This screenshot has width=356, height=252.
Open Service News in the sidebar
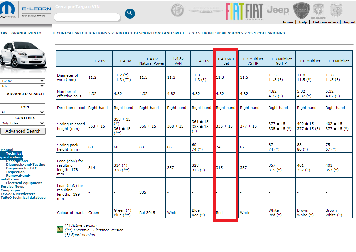[12, 186]
